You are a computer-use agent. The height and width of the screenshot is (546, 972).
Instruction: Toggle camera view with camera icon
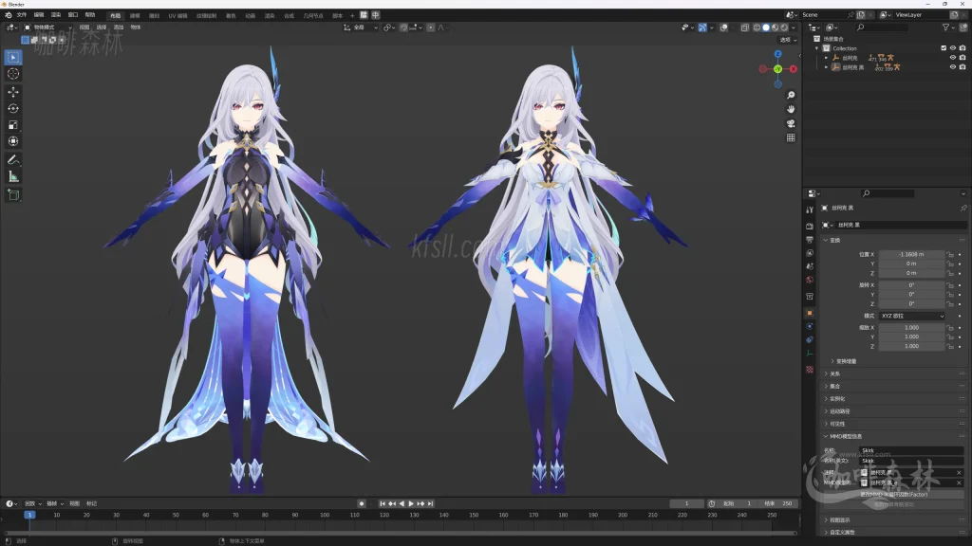coord(791,123)
